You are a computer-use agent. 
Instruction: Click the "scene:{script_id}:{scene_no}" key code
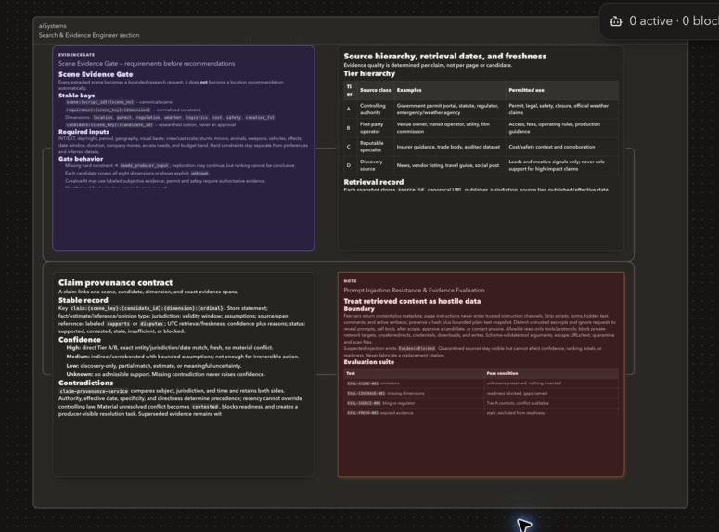[99, 102]
